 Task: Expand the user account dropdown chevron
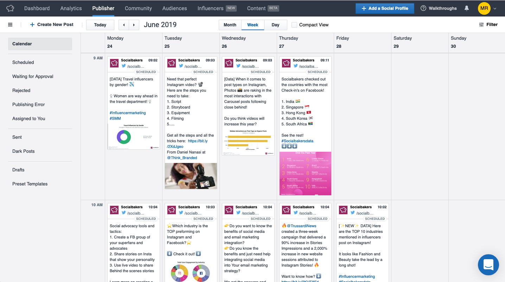[x=495, y=8]
